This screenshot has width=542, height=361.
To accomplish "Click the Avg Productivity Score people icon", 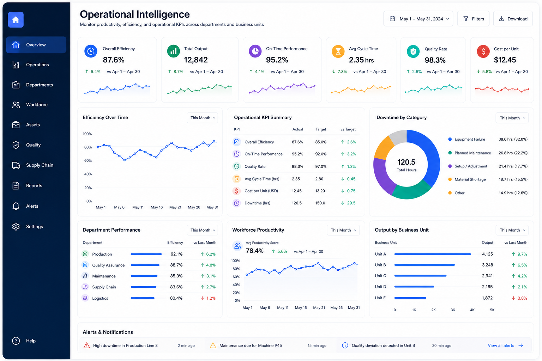I will coord(238,246).
